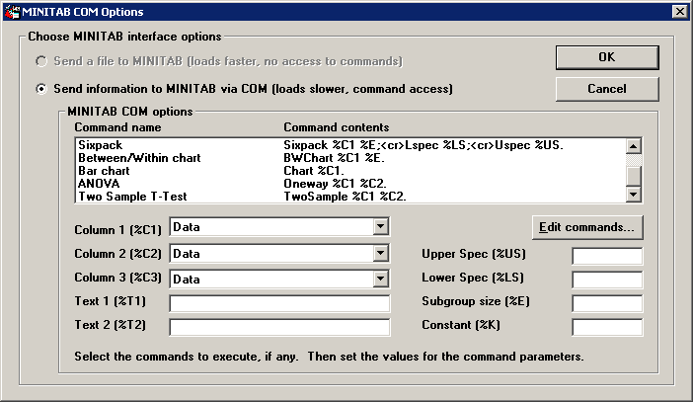The image size is (693, 402).
Task: Click the Cancel button
Action: [x=606, y=89]
